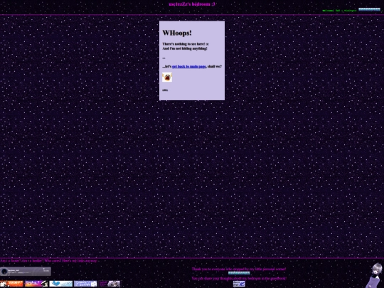
Task: Click 'There's nothing to see here!' text
Action: (183, 44)
